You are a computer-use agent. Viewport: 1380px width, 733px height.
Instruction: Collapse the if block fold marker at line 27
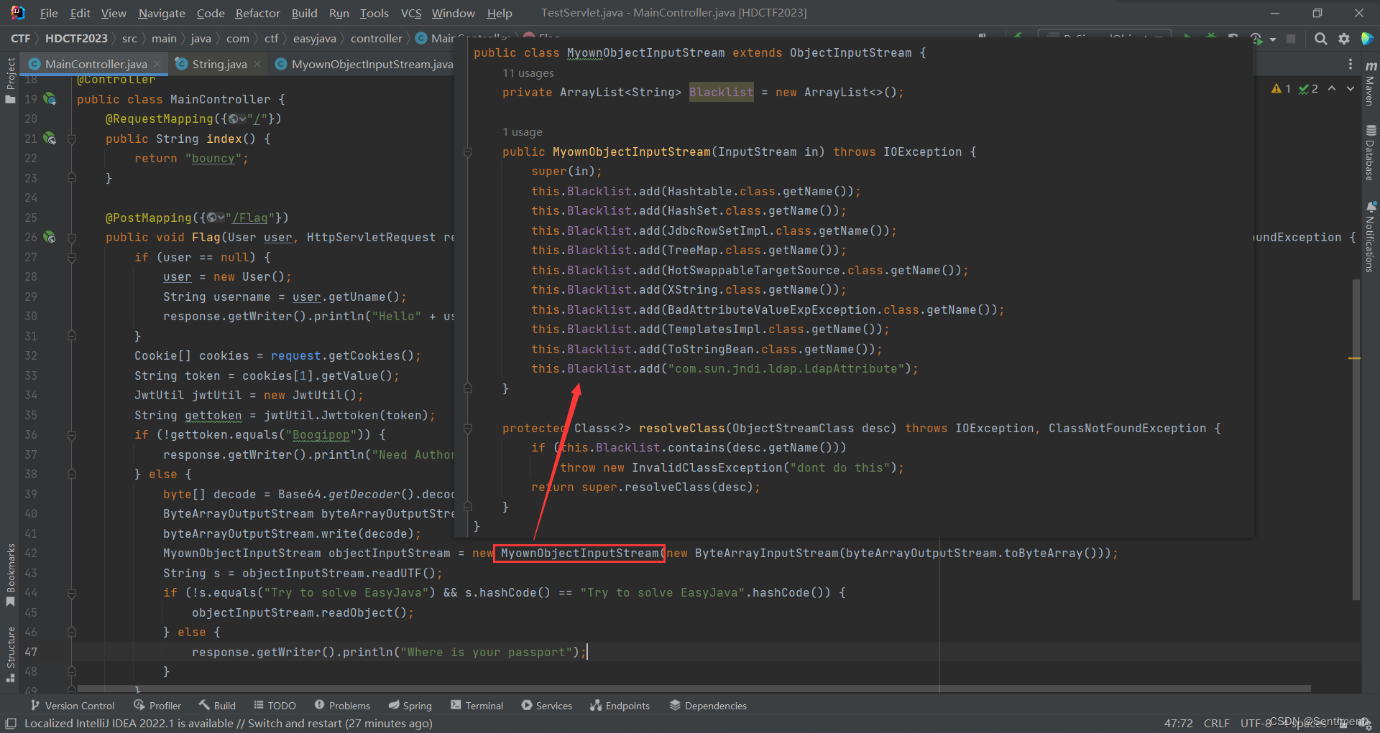pos(72,257)
